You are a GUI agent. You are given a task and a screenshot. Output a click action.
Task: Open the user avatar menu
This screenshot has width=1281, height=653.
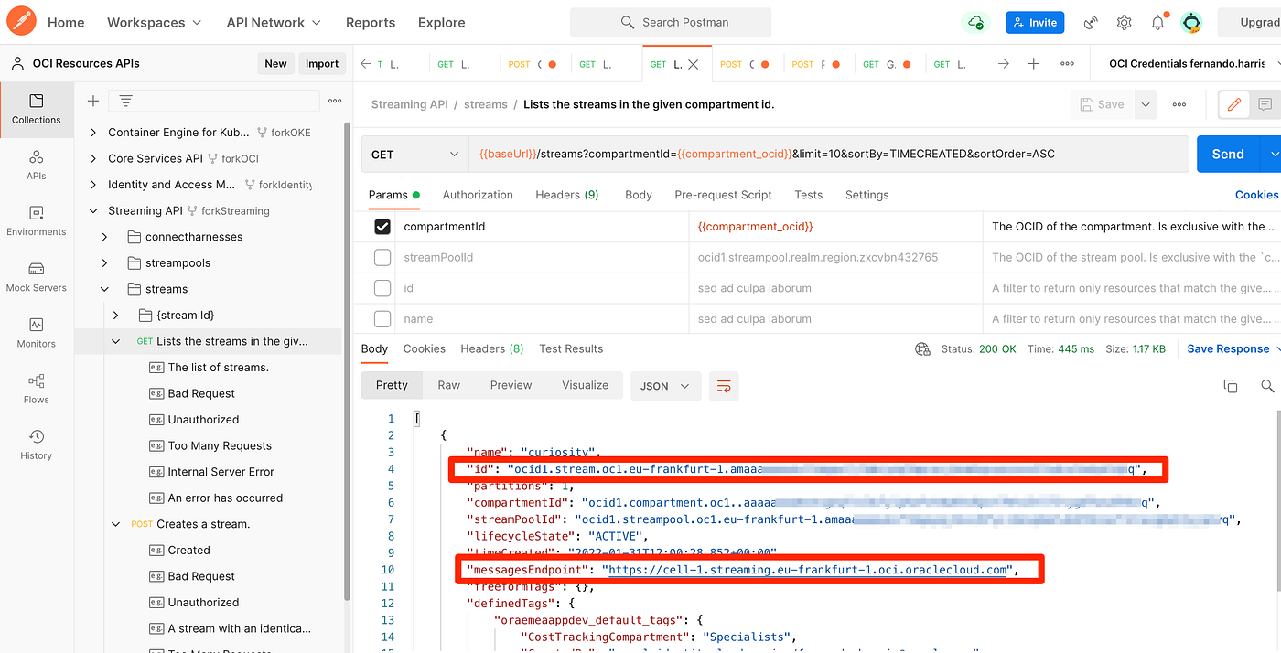click(x=1190, y=22)
